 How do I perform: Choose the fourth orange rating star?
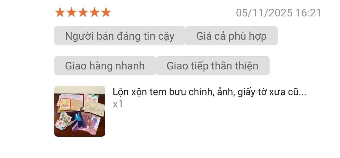click(x=94, y=13)
